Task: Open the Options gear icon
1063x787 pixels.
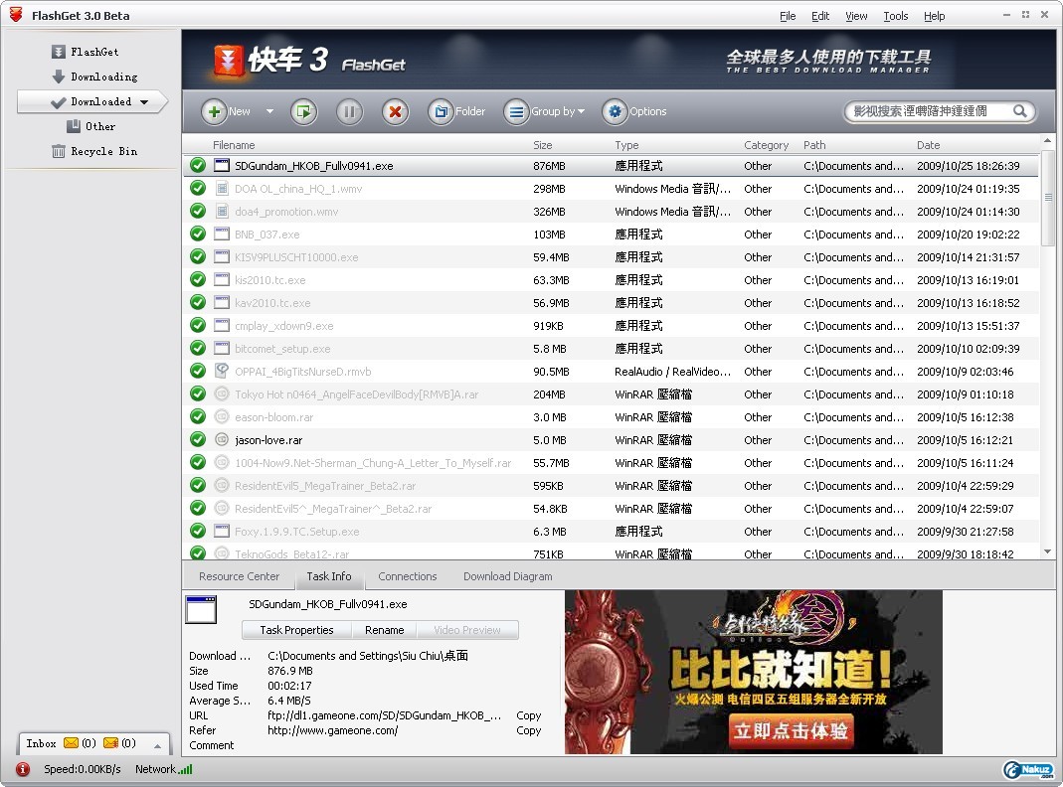Action: tap(615, 111)
